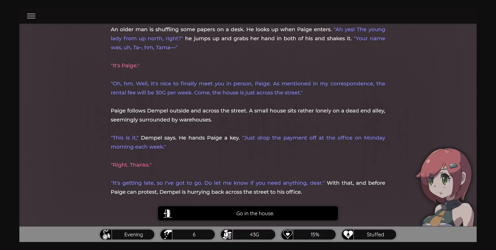Click the "rental fee will be 30G" line
This screenshot has width=496, height=250.
pos(207,93)
